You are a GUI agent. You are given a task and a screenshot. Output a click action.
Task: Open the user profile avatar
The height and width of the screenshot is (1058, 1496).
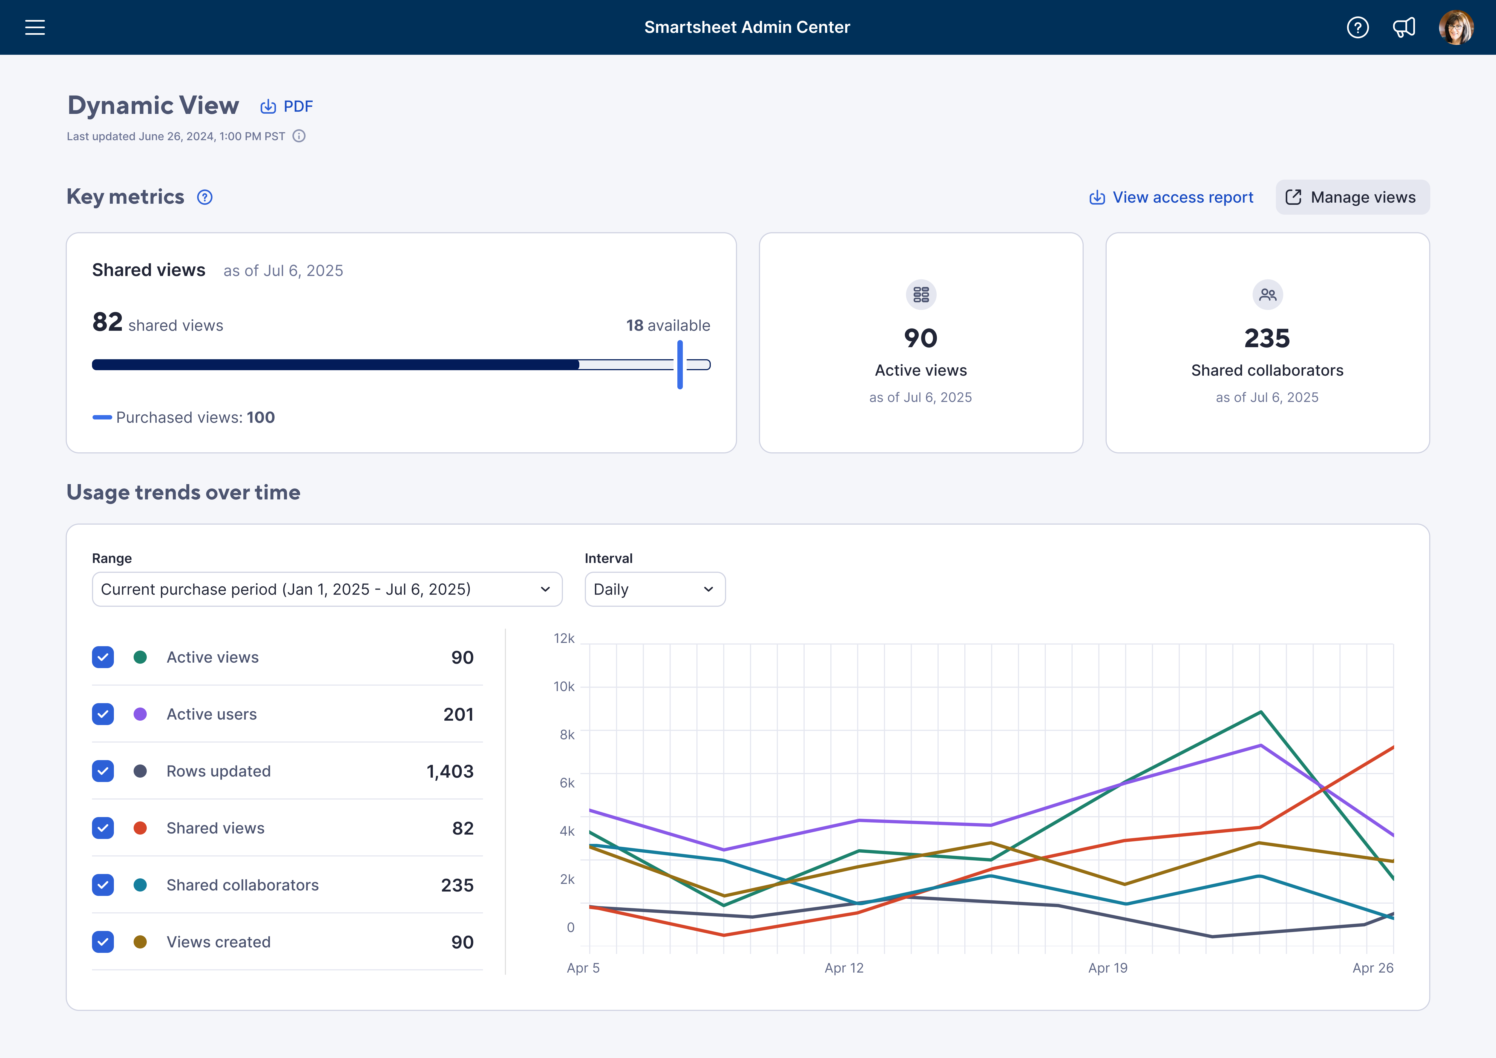(x=1456, y=27)
